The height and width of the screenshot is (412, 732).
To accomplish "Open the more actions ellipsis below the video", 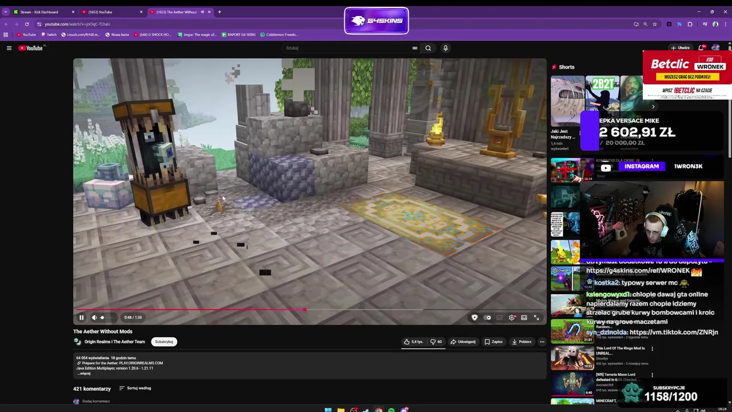I will click(x=542, y=342).
